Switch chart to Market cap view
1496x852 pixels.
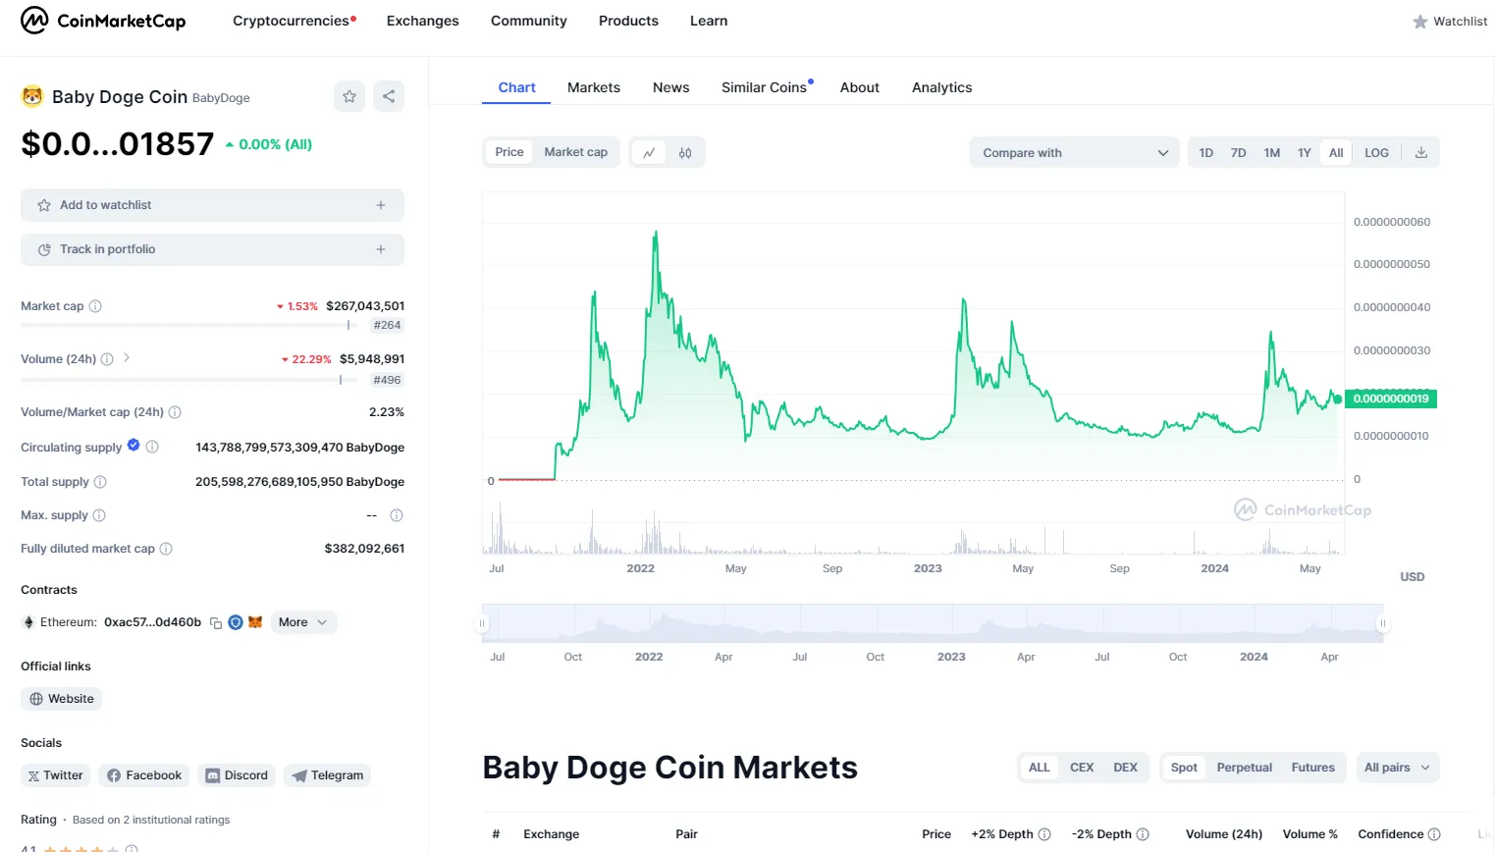pyautogui.click(x=575, y=151)
